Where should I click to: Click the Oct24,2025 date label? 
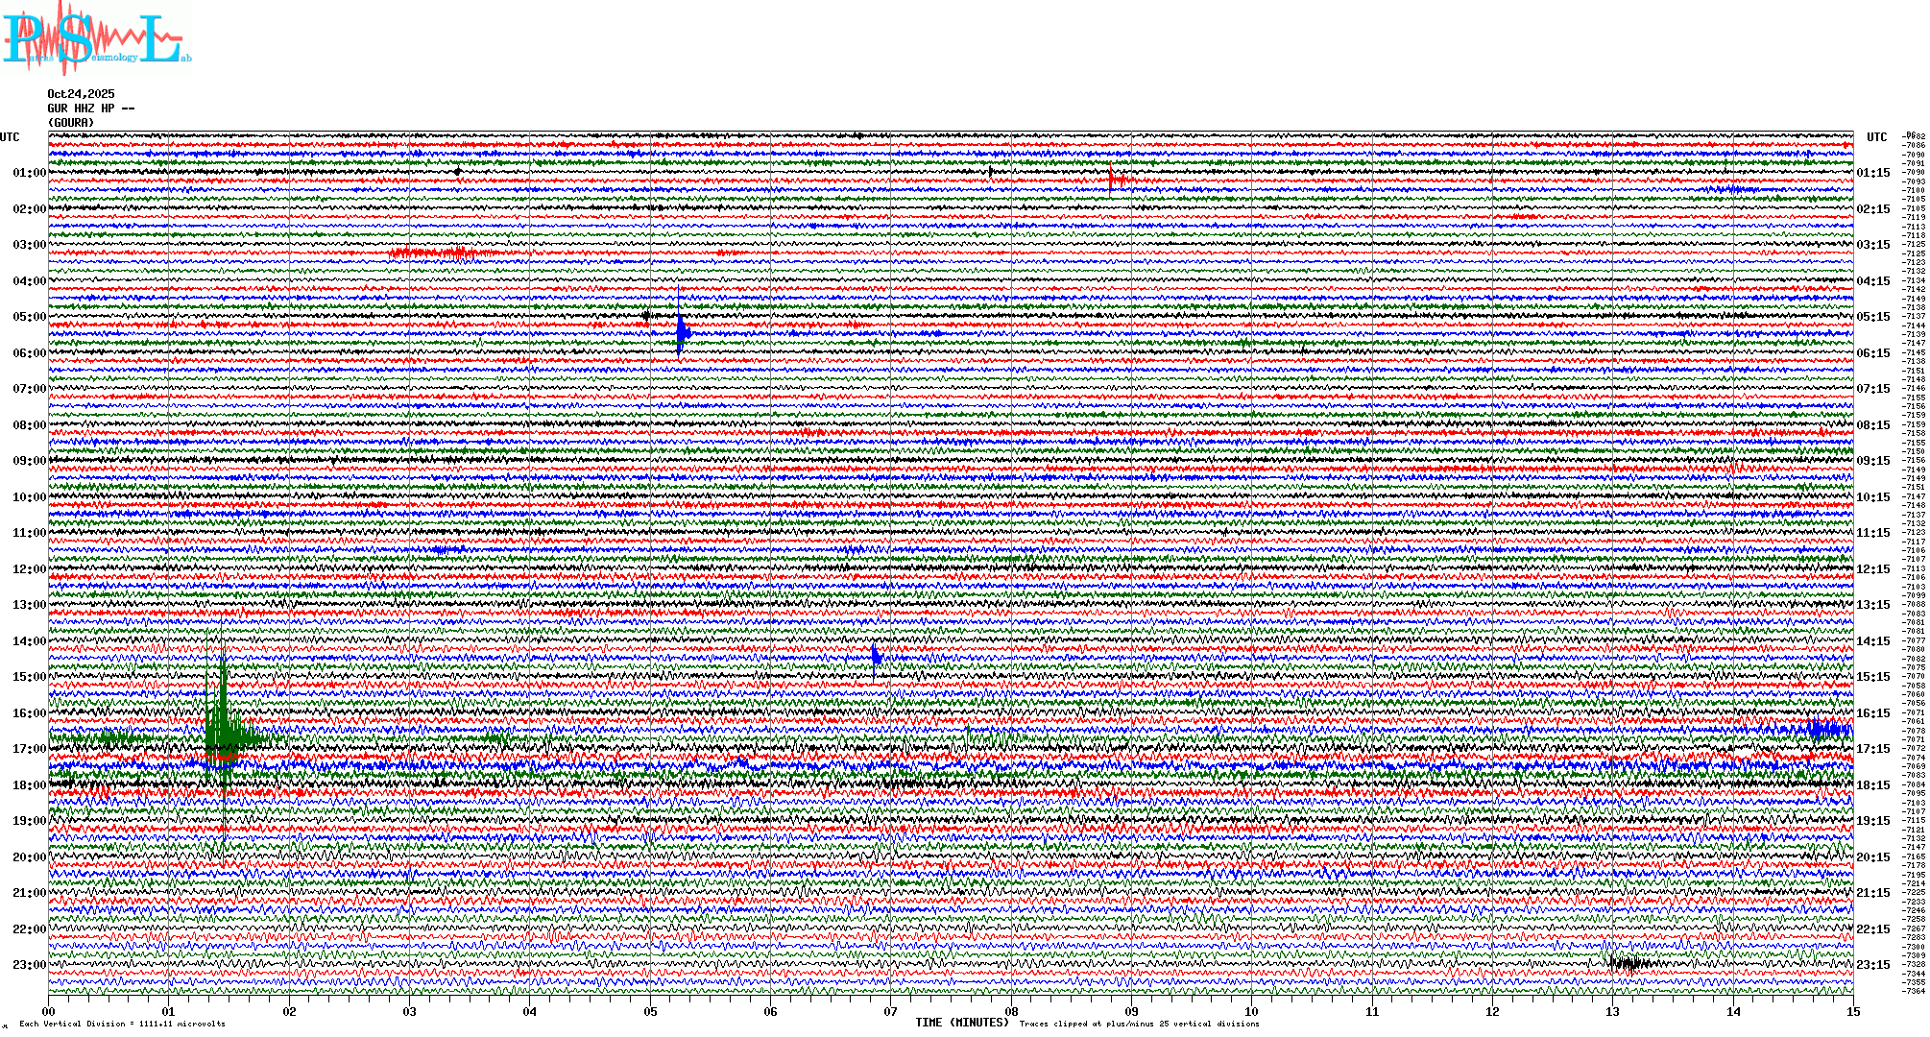pos(81,94)
